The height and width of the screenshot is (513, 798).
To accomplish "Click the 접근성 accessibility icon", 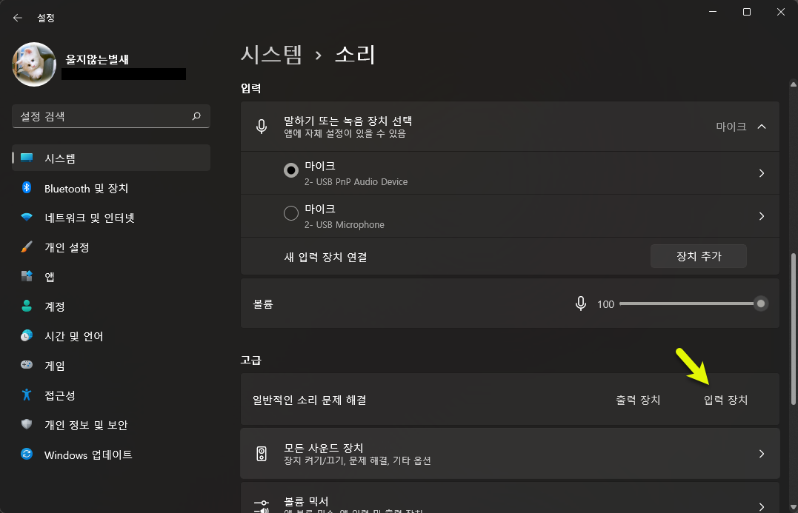I will (x=27, y=395).
